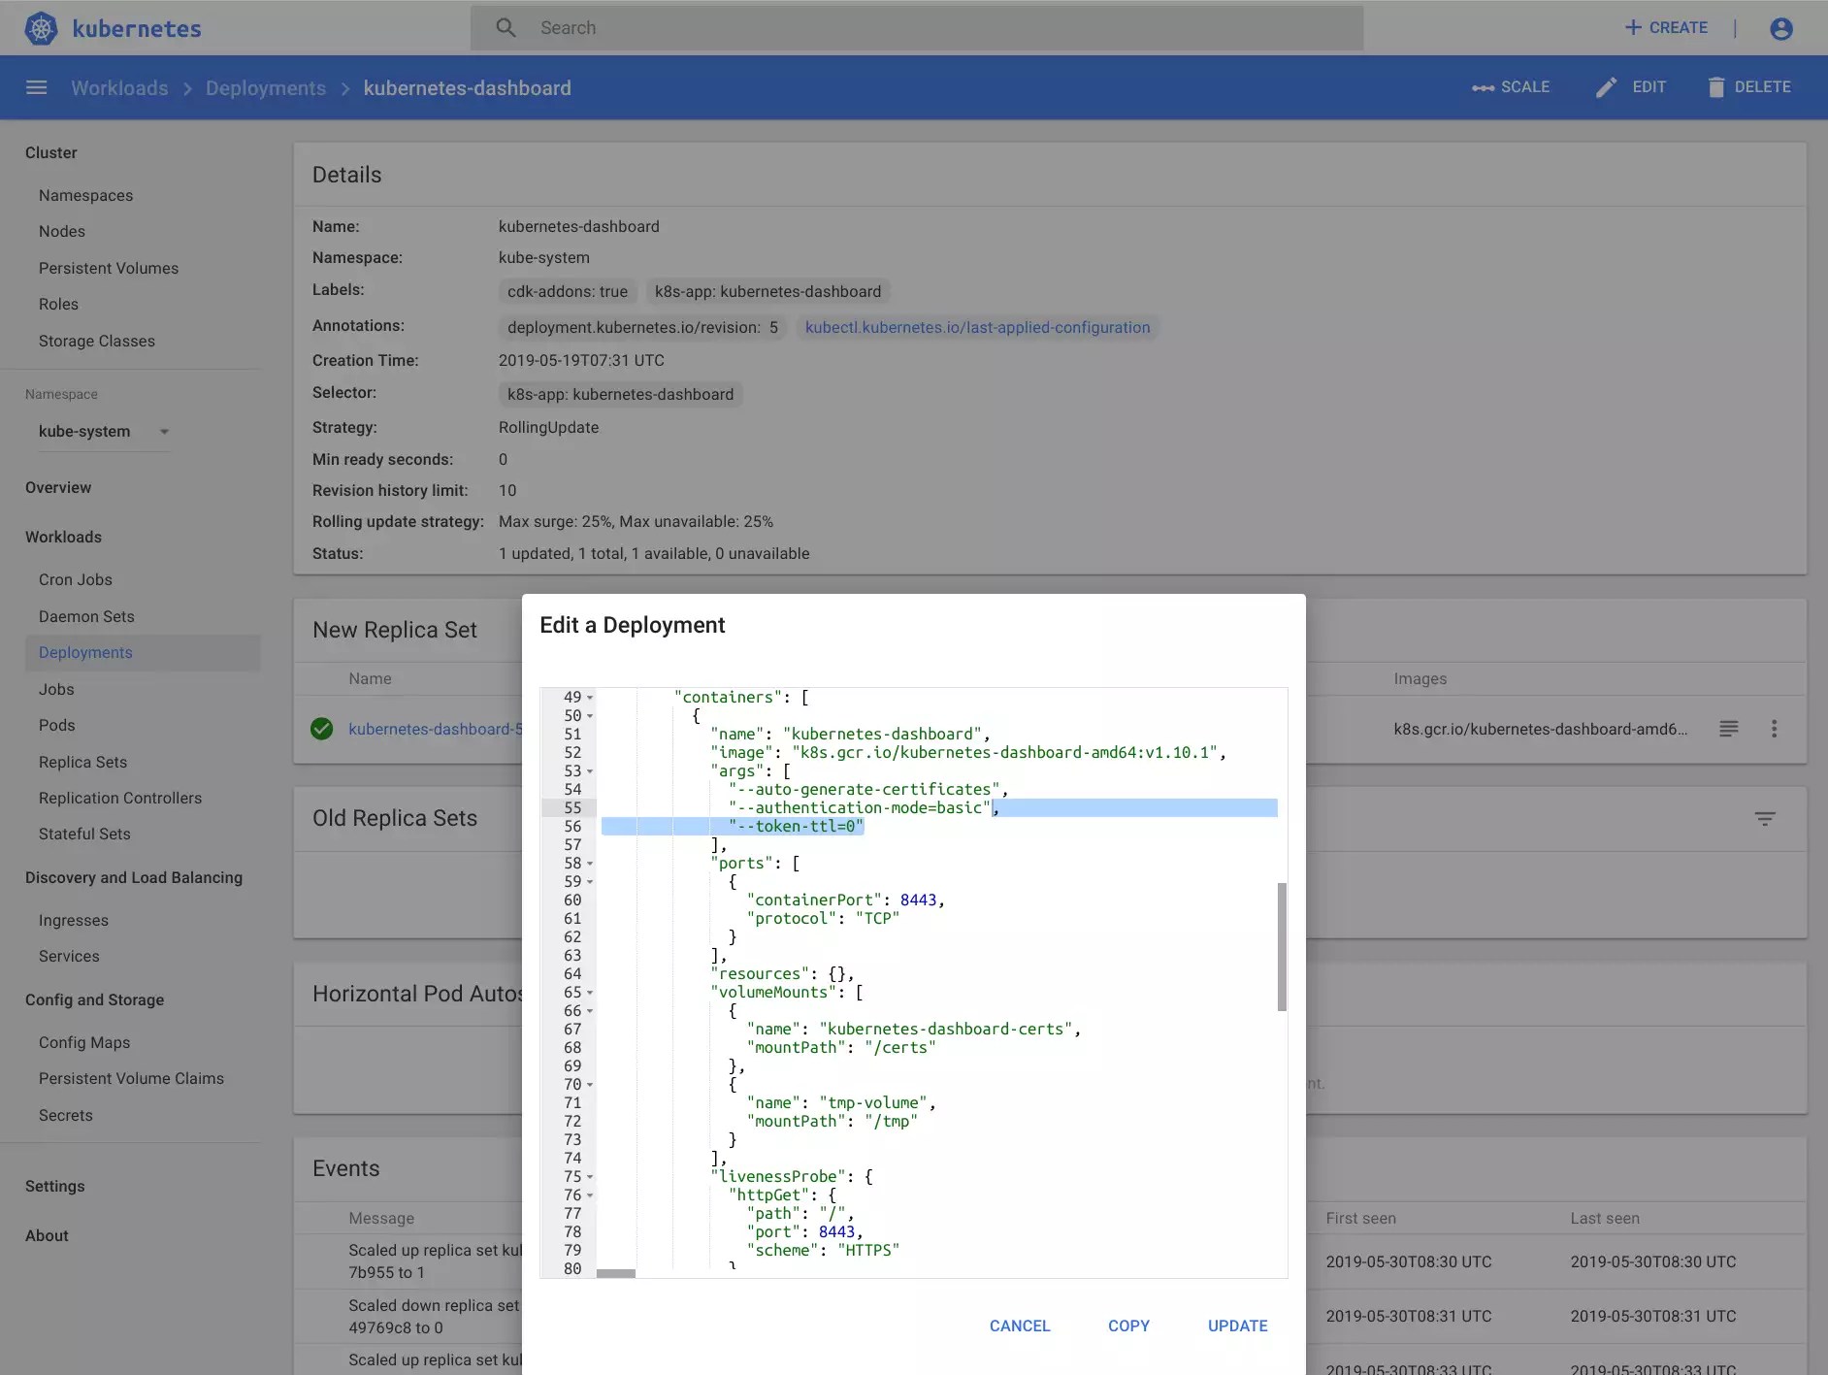The width and height of the screenshot is (1828, 1375).
Task: Open About in the sidebar
Action: [x=47, y=1235]
